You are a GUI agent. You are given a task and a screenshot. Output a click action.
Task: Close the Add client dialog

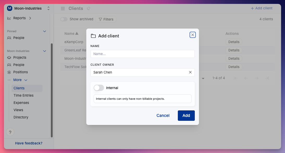coord(192,35)
